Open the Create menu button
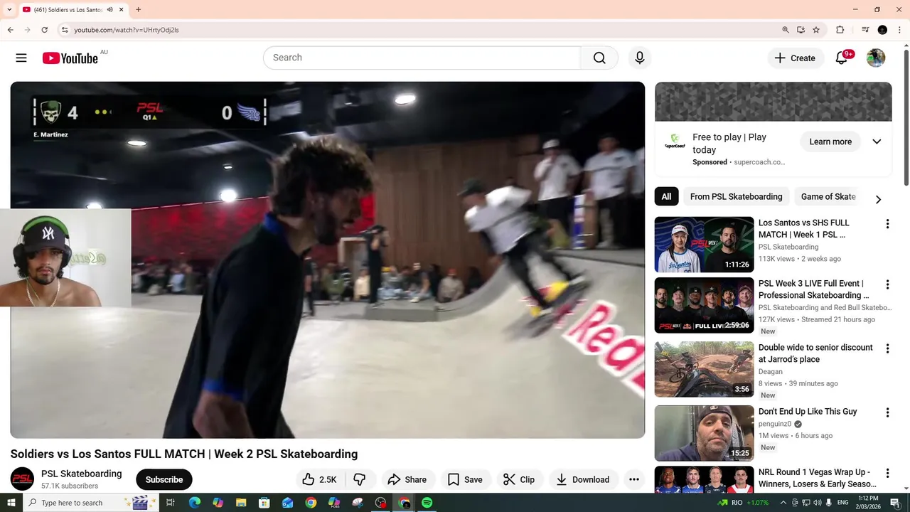 point(796,58)
